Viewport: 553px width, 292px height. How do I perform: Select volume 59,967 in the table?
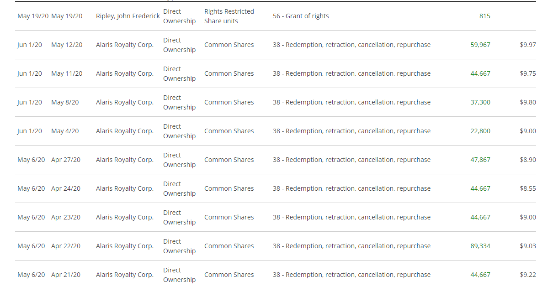(480, 45)
